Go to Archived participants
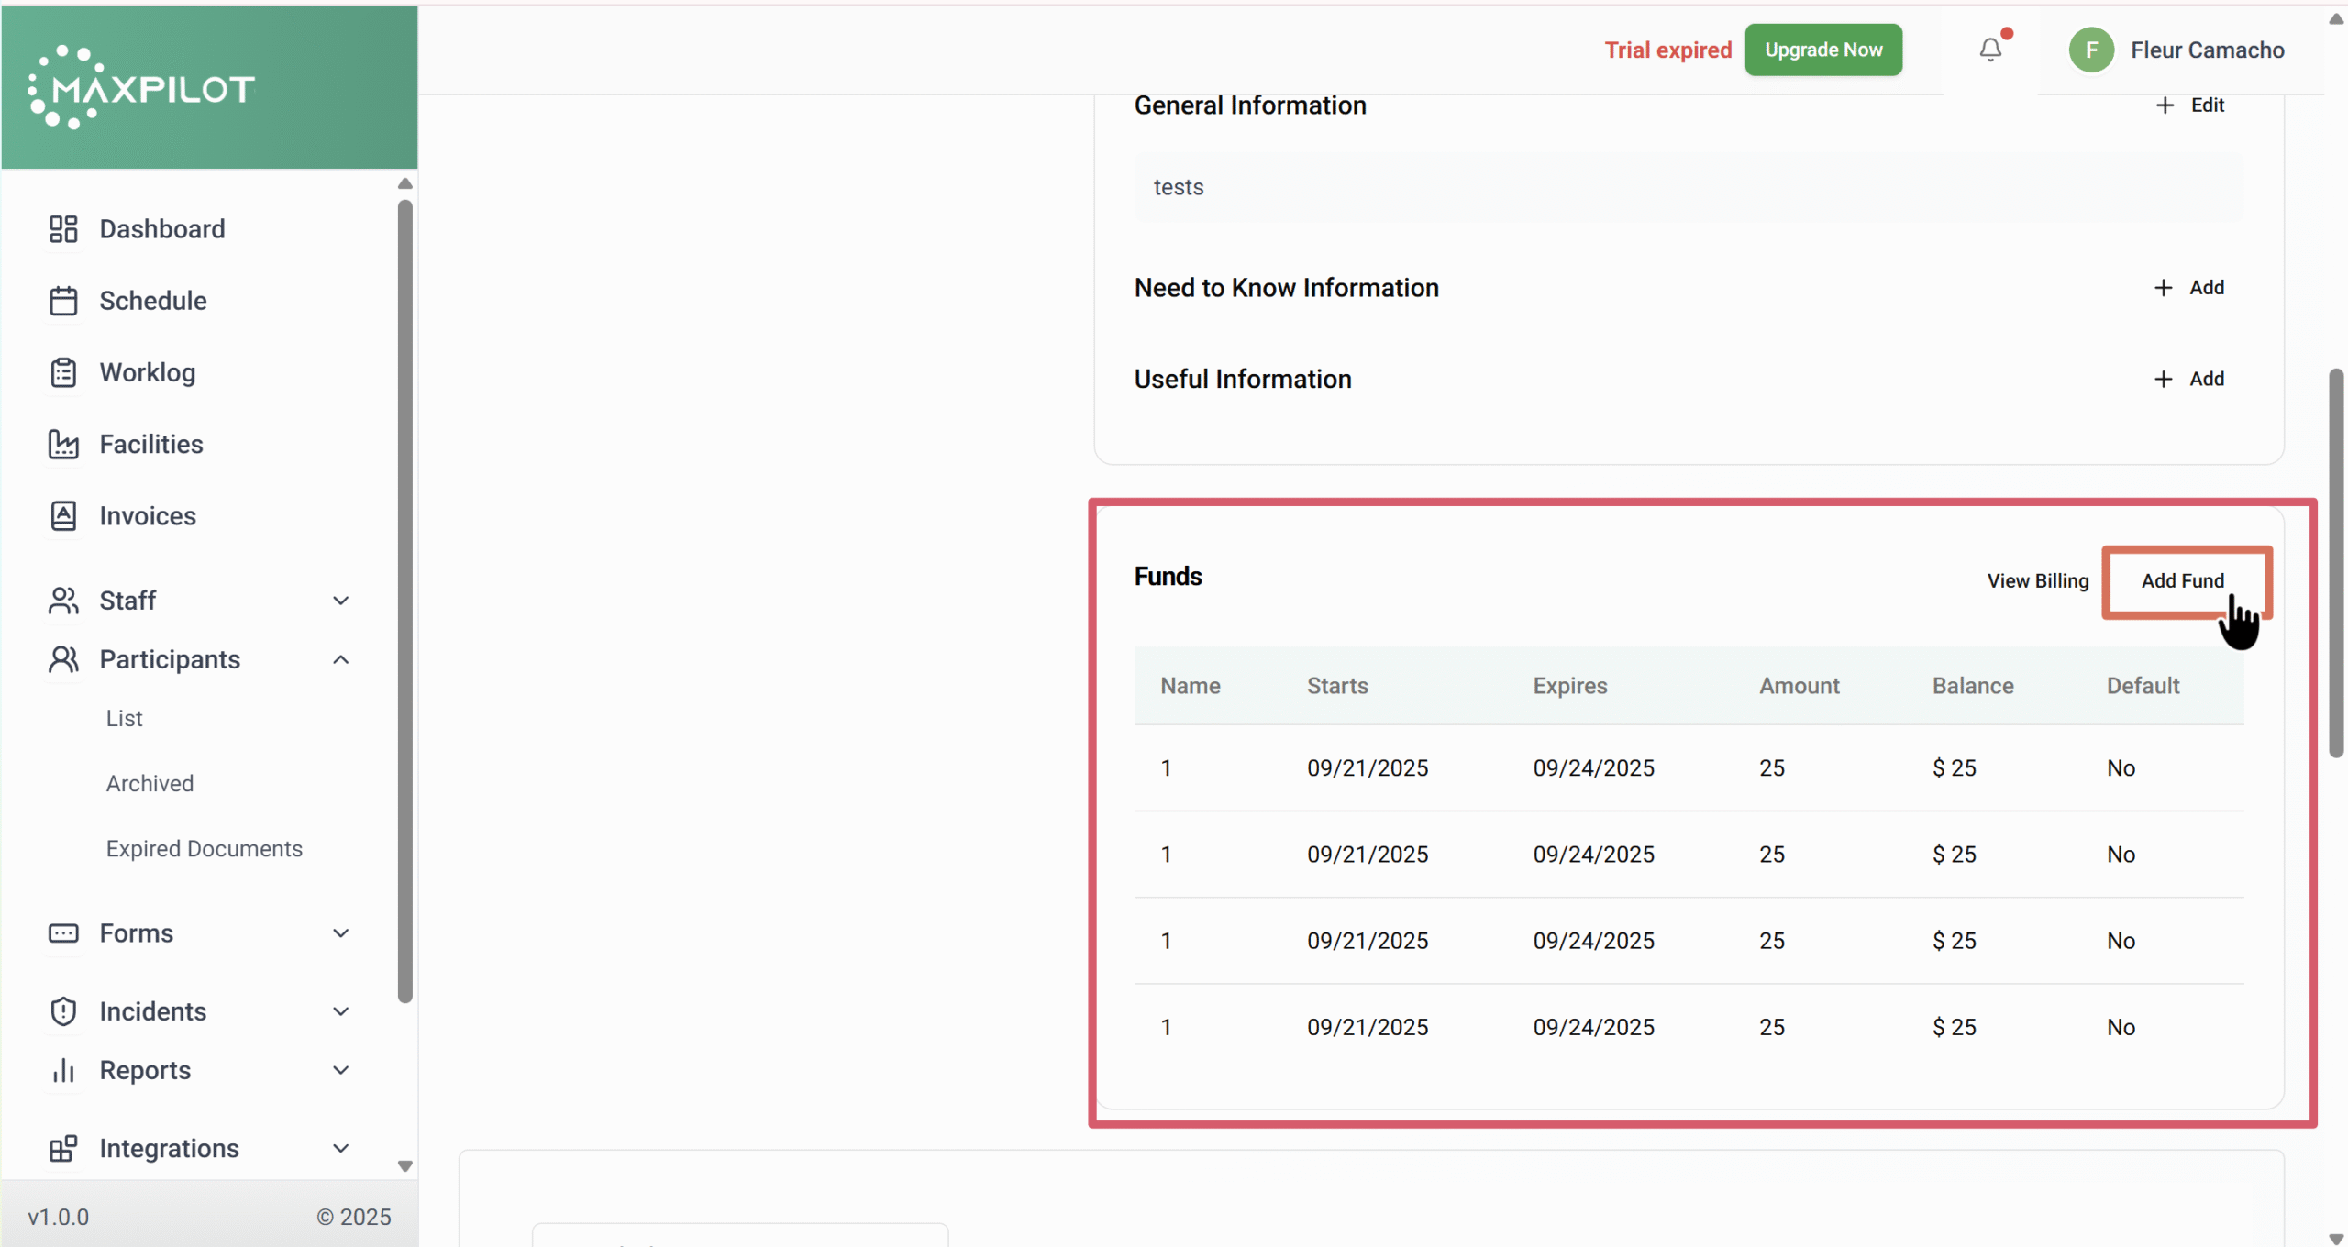The image size is (2348, 1247). click(150, 783)
